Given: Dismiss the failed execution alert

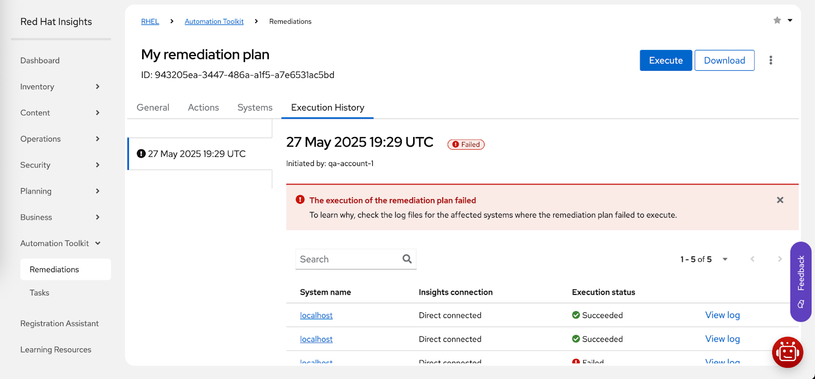Looking at the screenshot, I should click(780, 200).
